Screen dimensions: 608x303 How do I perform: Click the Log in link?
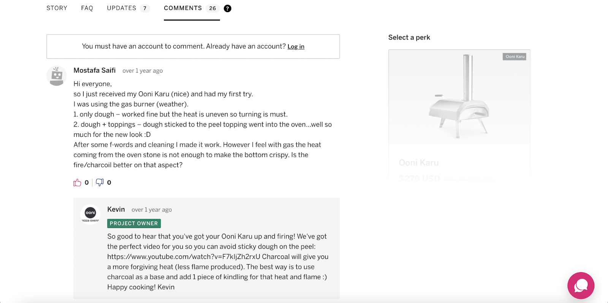(x=296, y=47)
